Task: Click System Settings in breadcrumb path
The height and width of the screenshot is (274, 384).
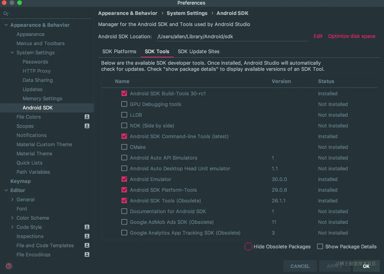Action: 187,13
